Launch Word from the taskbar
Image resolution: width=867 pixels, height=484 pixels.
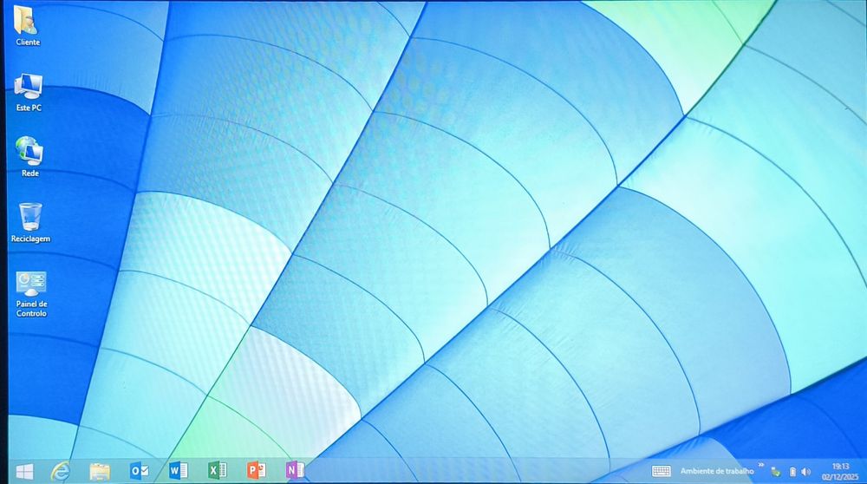coord(178,470)
